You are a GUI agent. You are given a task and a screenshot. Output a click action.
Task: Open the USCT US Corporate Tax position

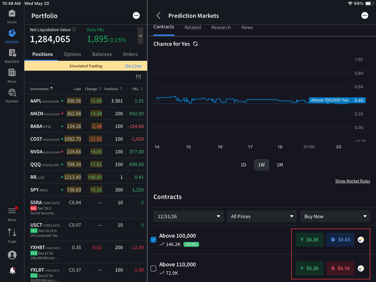86,230
